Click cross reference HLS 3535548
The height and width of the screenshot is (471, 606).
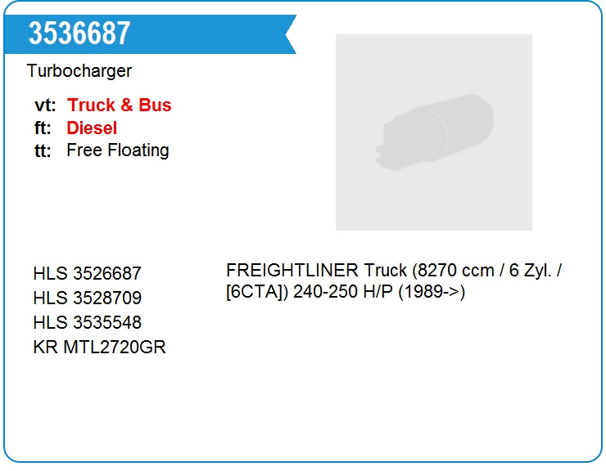tap(88, 322)
